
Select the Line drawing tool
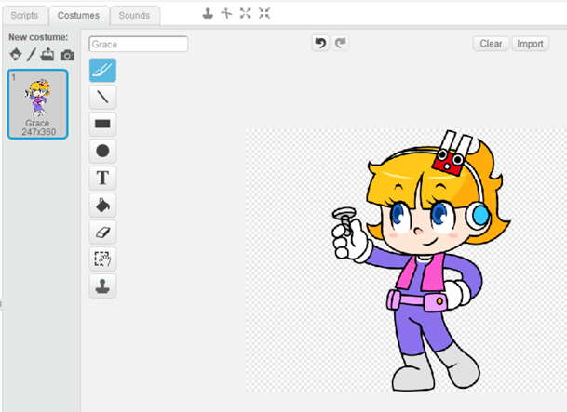tap(102, 97)
